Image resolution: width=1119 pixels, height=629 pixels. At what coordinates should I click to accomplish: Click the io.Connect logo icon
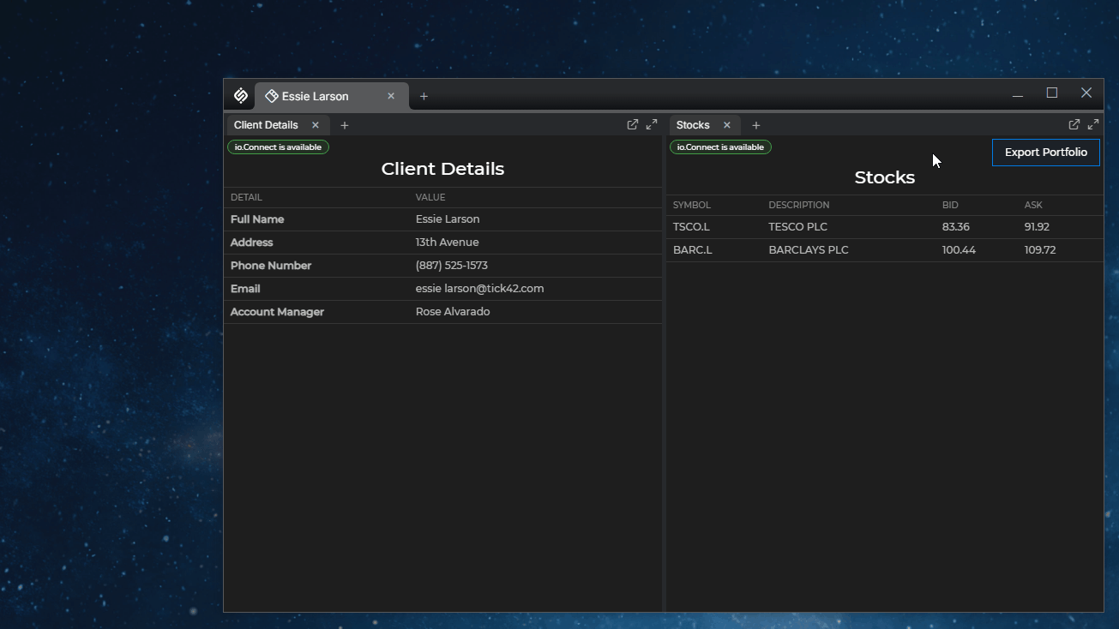[x=241, y=96]
